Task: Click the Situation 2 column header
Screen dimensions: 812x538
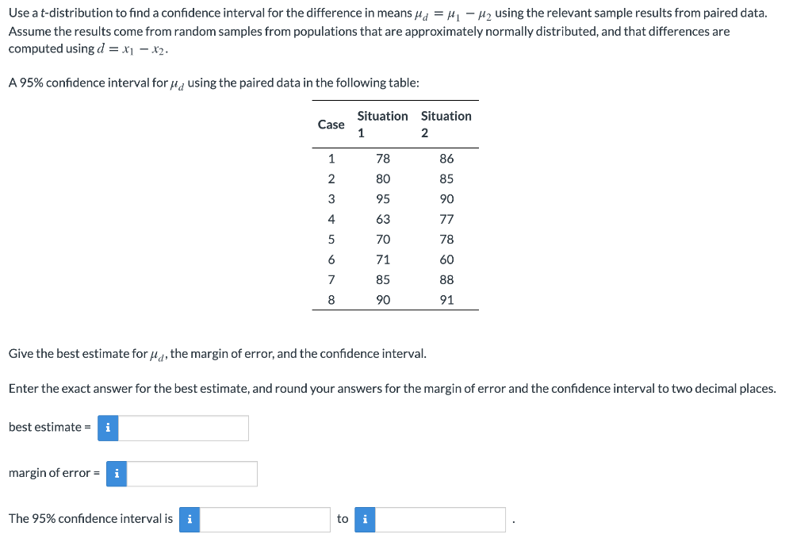Action: [x=446, y=125]
